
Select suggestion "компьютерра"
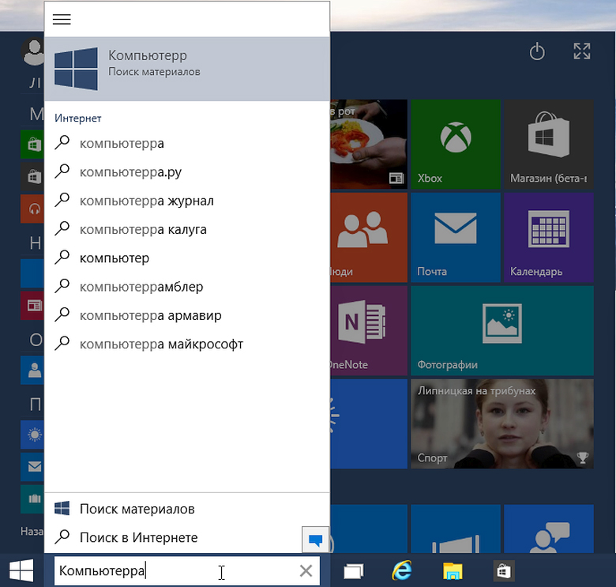pyautogui.click(x=187, y=144)
